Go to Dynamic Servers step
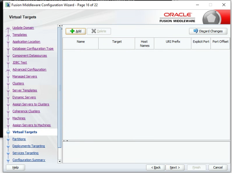 pyautogui.click(x=24, y=97)
